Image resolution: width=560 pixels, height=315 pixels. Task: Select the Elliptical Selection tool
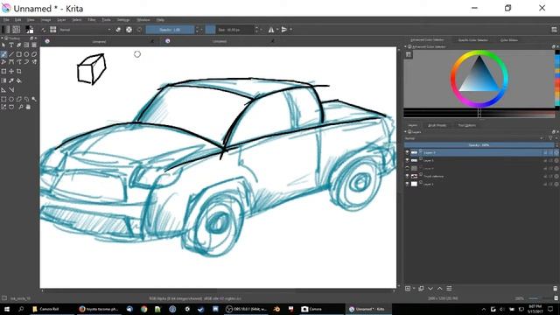coord(11,99)
